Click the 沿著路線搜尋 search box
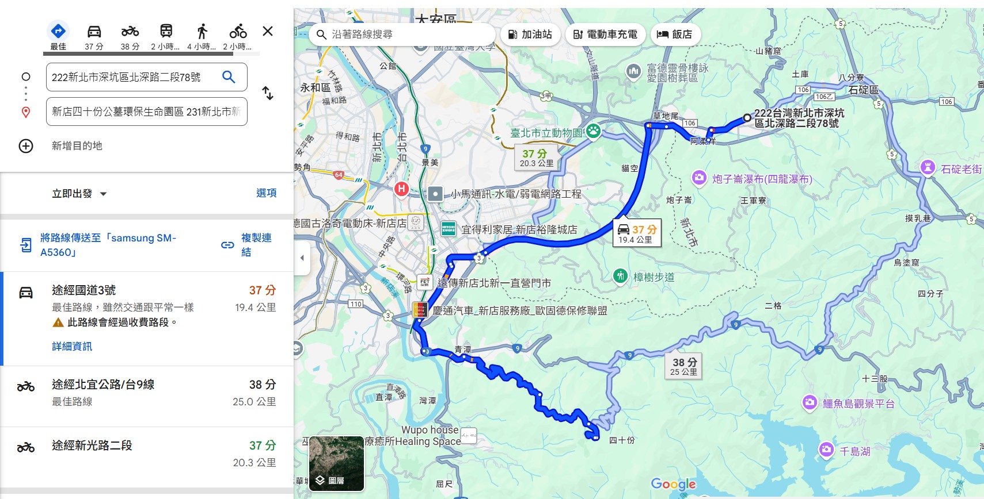This screenshot has height=499, width=984. [402, 34]
